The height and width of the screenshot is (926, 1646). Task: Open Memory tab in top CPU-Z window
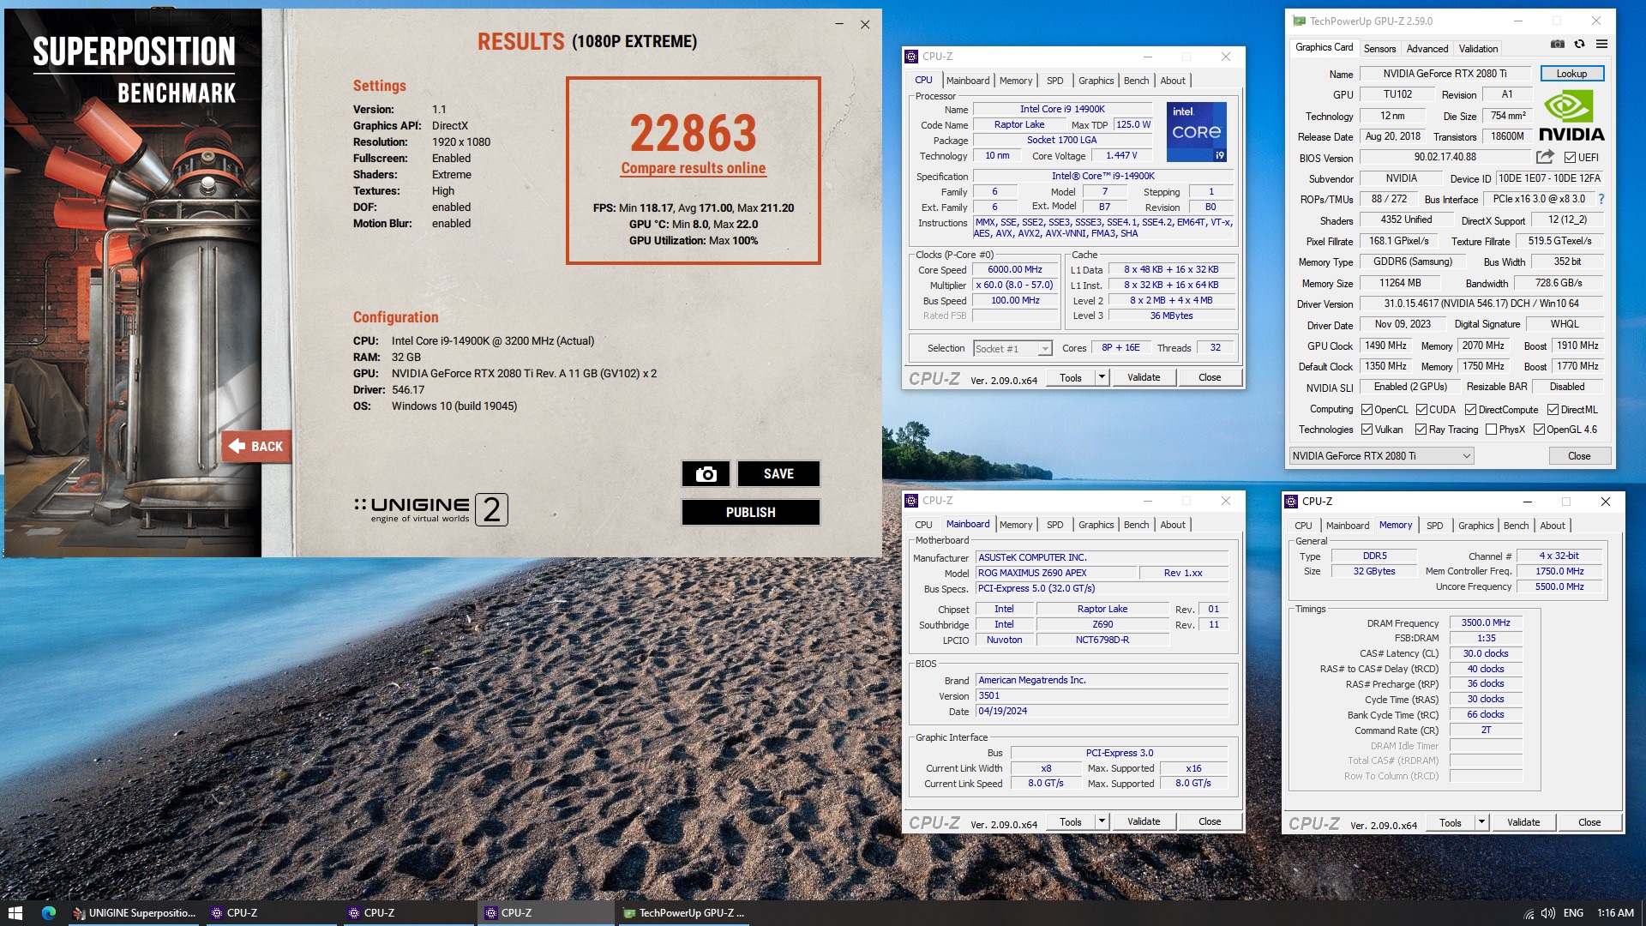(1016, 81)
